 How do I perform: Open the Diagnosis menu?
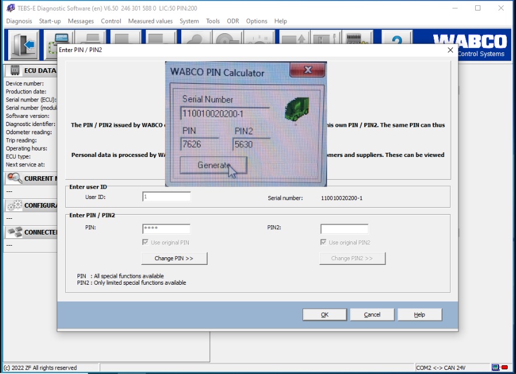pos(19,21)
